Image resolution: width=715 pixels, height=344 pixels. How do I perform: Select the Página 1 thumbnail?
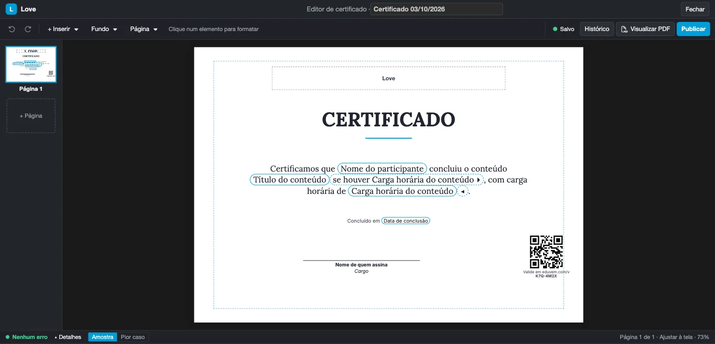[31, 64]
